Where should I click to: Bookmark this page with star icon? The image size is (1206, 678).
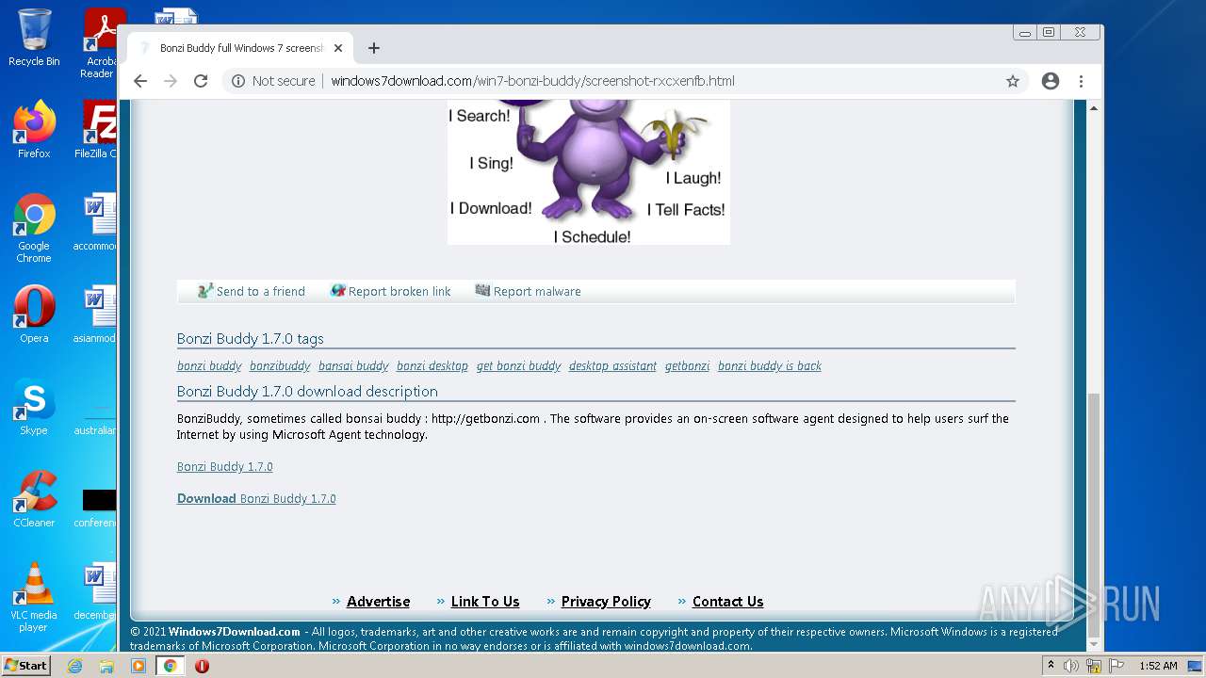coord(1013,81)
